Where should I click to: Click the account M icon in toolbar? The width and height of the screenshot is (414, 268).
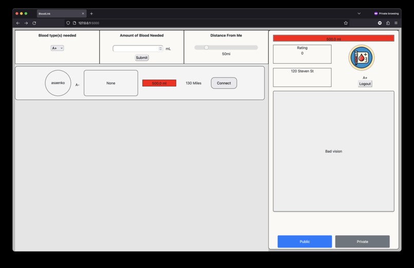380,23
